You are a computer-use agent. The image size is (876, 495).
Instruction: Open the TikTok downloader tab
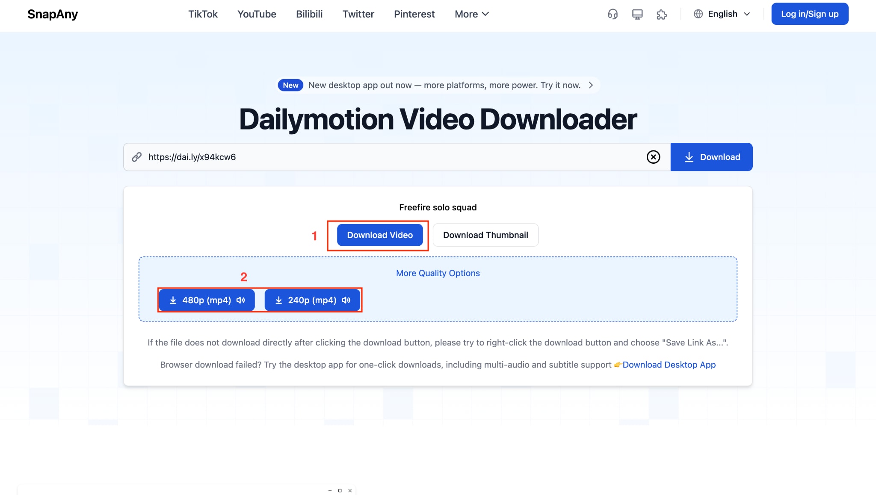pyautogui.click(x=203, y=14)
